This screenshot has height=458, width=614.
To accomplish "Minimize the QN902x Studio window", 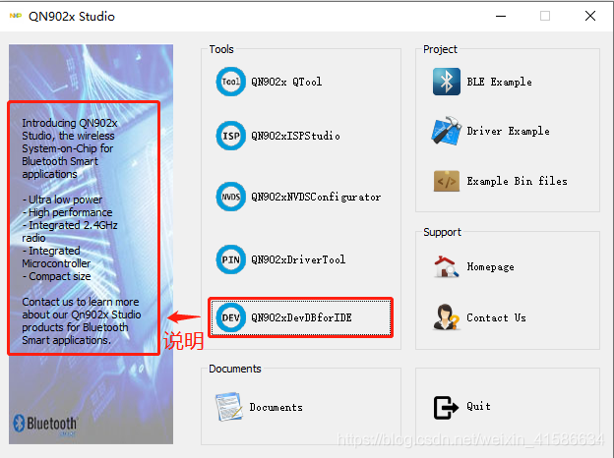I will coord(501,16).
